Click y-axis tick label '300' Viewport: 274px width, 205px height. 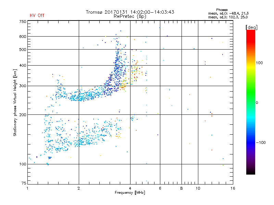point(23,86)
